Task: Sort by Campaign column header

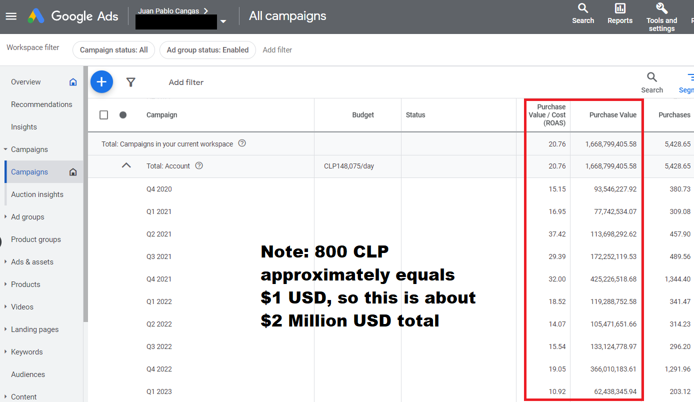Action: pos(162,115)
